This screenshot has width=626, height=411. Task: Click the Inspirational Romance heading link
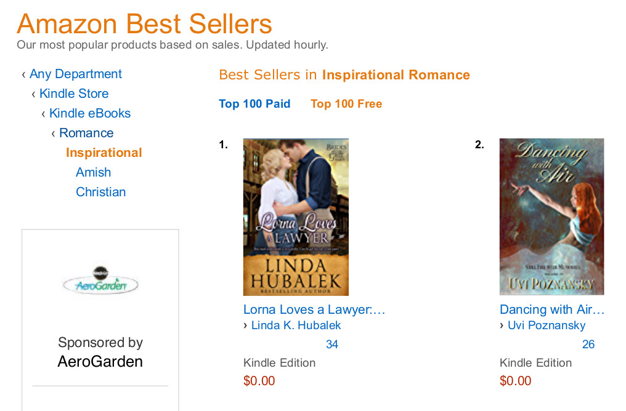pos(396,75)
